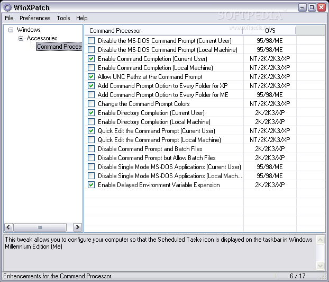The image size is (329, 282).
Task: Click the tree panel horizontal scrollbar thumb
Action: click(40, 227)
